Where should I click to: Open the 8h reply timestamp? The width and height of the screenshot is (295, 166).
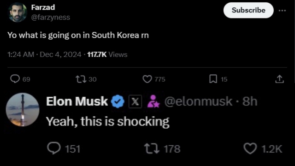[250, 101]
